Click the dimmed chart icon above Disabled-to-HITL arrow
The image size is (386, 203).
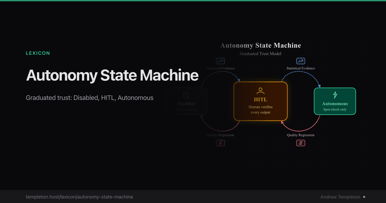pyautogui.click(x=220, y=61)
